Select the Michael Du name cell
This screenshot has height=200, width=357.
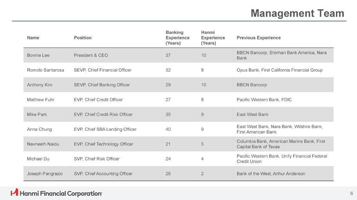click(38, 159)
